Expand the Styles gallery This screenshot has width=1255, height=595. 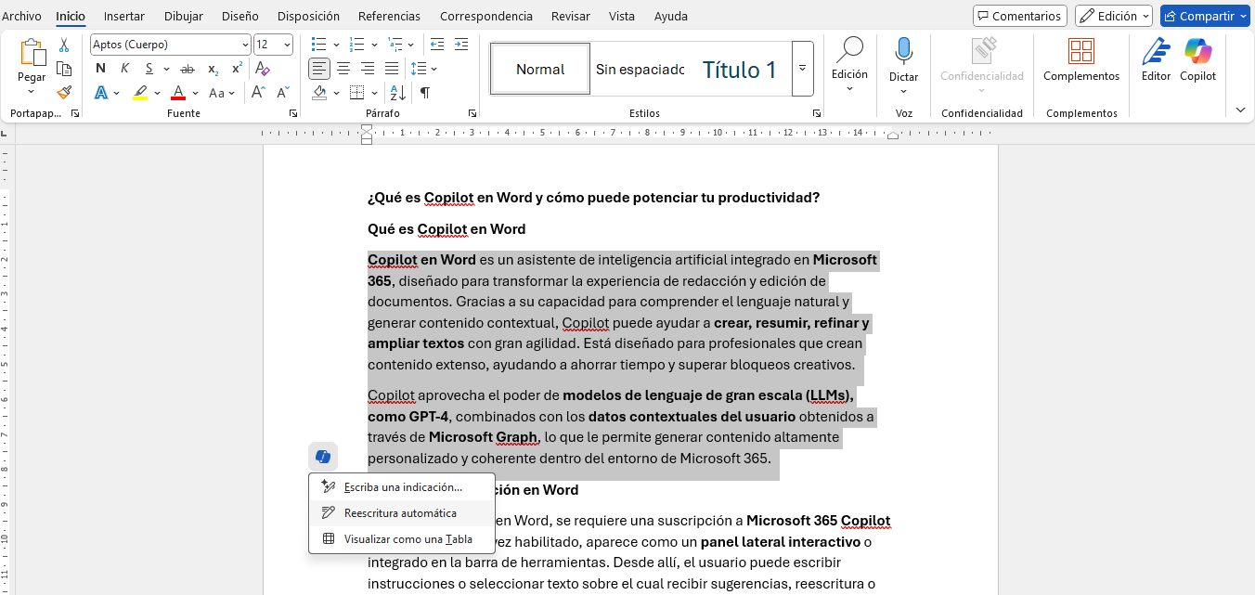click(x=803, y=69)
